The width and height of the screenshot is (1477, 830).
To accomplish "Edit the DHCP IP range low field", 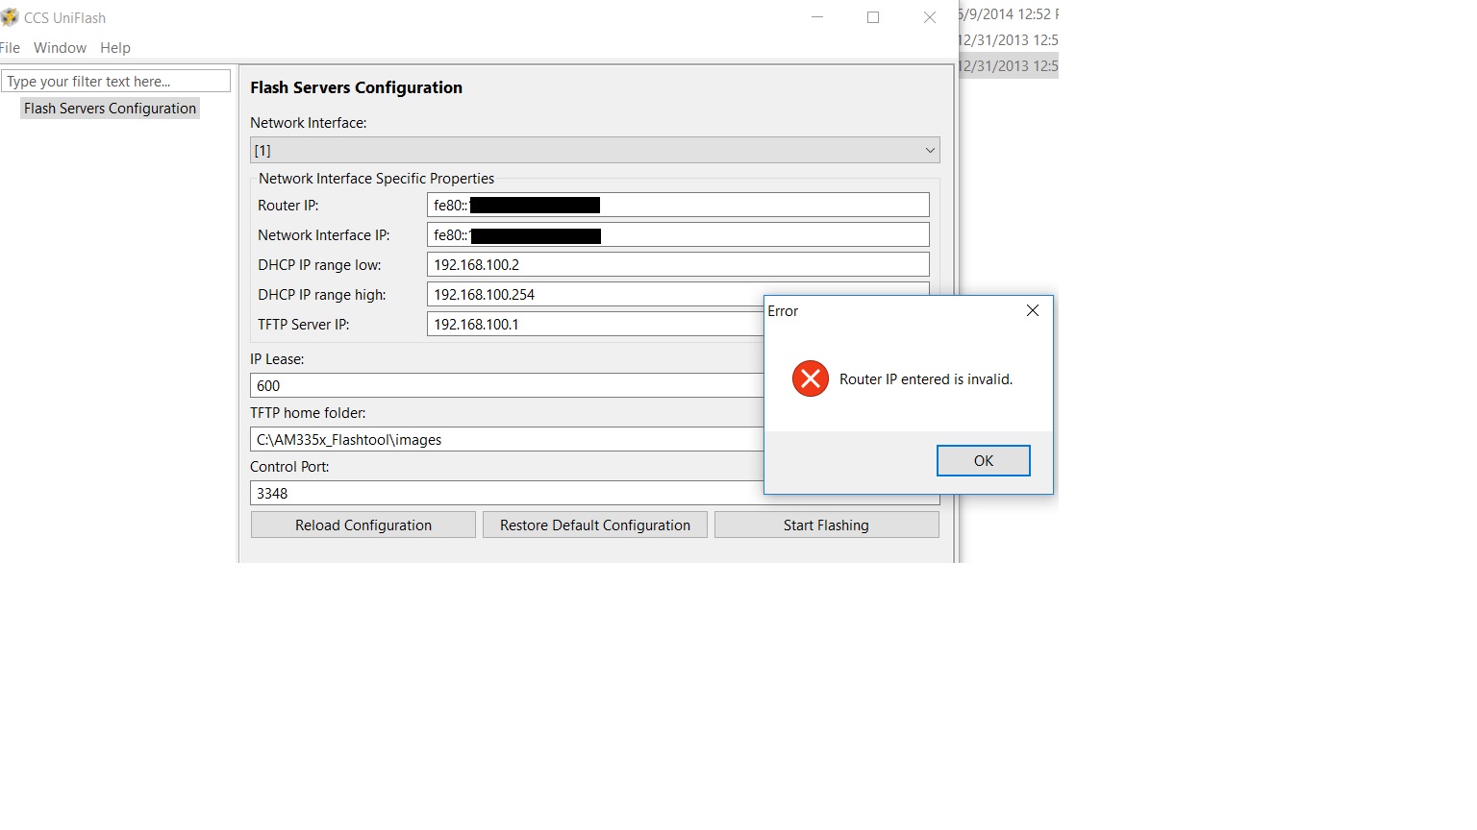I will pyautogui.click(x=678, y=264).
